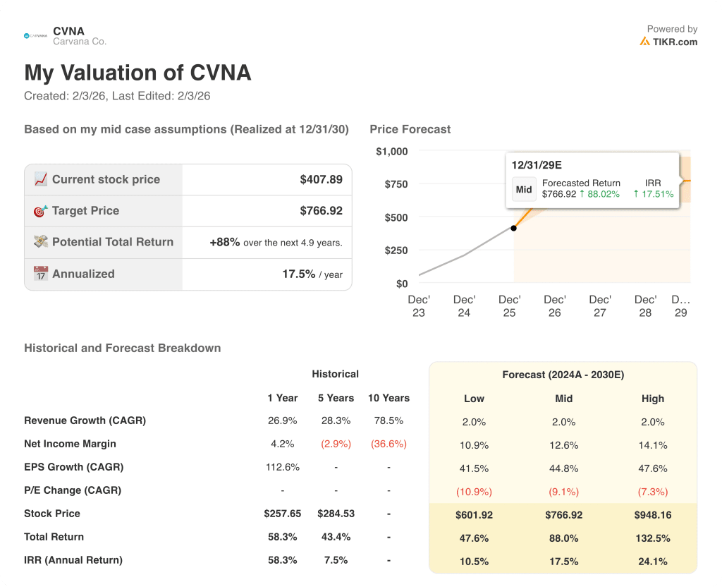
Task: Click the Current stock price chart icon
Action: click(x=39, y=178)
